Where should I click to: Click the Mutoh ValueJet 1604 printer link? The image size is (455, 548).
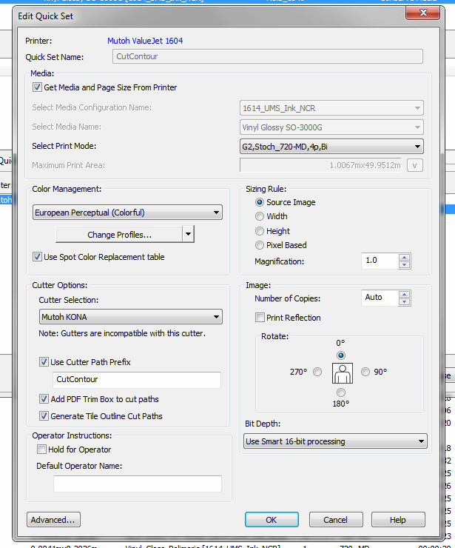[x=145, y=41]
